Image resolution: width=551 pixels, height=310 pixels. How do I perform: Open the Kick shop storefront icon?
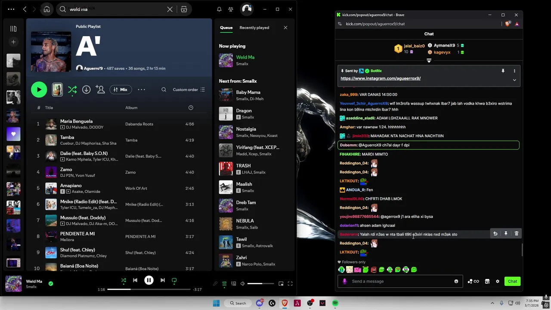point(487,281)
